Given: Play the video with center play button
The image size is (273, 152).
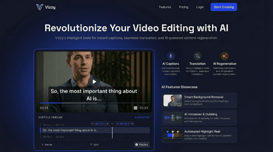Looking at the screenshot, I should pyautogui.click(x=94, y=82).
